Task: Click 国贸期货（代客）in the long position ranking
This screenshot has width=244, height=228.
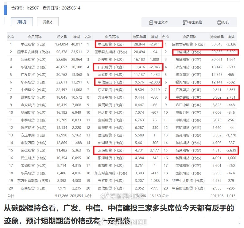Action: [x=111, y=105]
